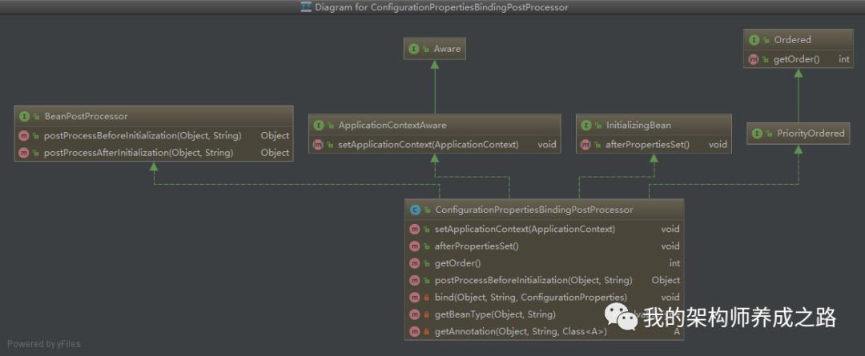This screenshot has height=356, width=865.
Task: Click method icon of class postProcessBeforeInitialization
Action: (x=415, y=280)
